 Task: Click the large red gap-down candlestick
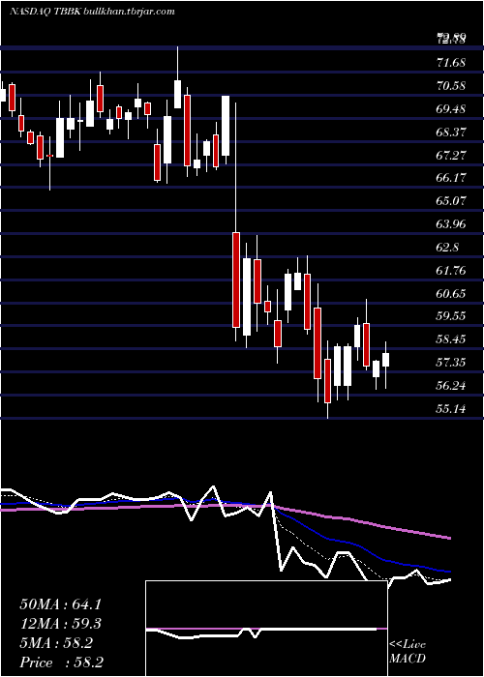(x=236, y=280)
